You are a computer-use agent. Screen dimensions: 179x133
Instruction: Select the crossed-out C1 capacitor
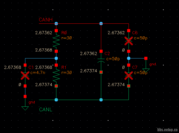point(25,76)
